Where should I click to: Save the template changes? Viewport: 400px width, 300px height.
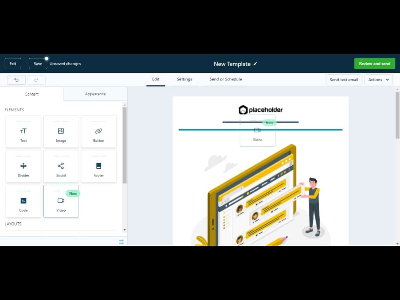38,64
